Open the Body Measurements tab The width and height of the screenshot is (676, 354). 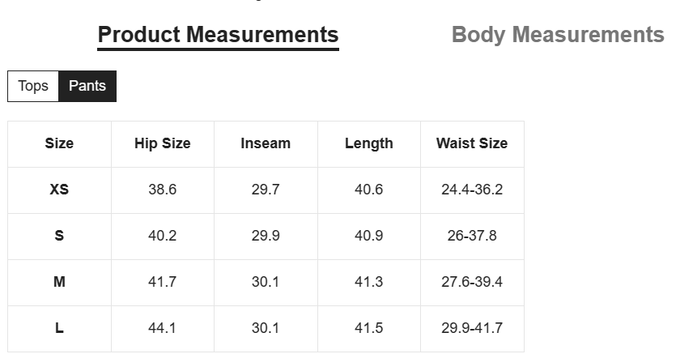557,35
